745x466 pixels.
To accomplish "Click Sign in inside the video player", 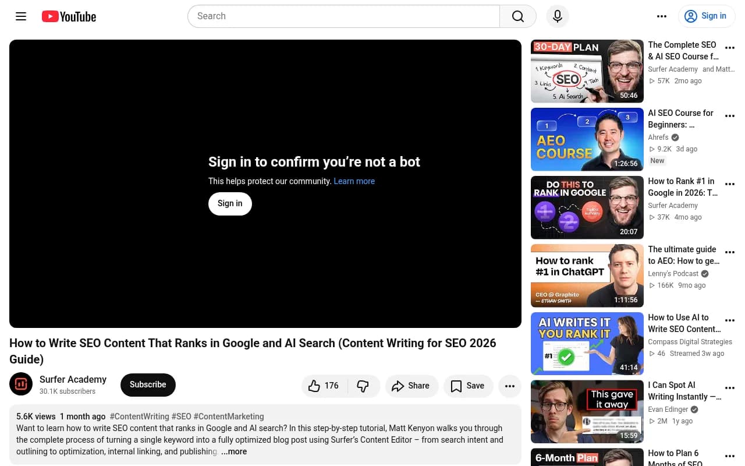I will coord(230,203).
